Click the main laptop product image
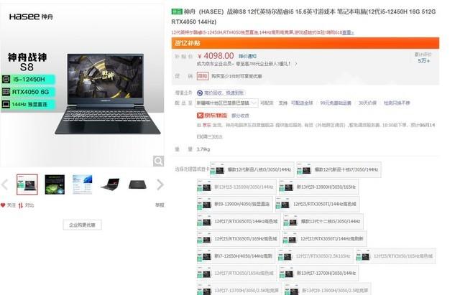Screen dimensions: 460x295 (x=108, y=94)
